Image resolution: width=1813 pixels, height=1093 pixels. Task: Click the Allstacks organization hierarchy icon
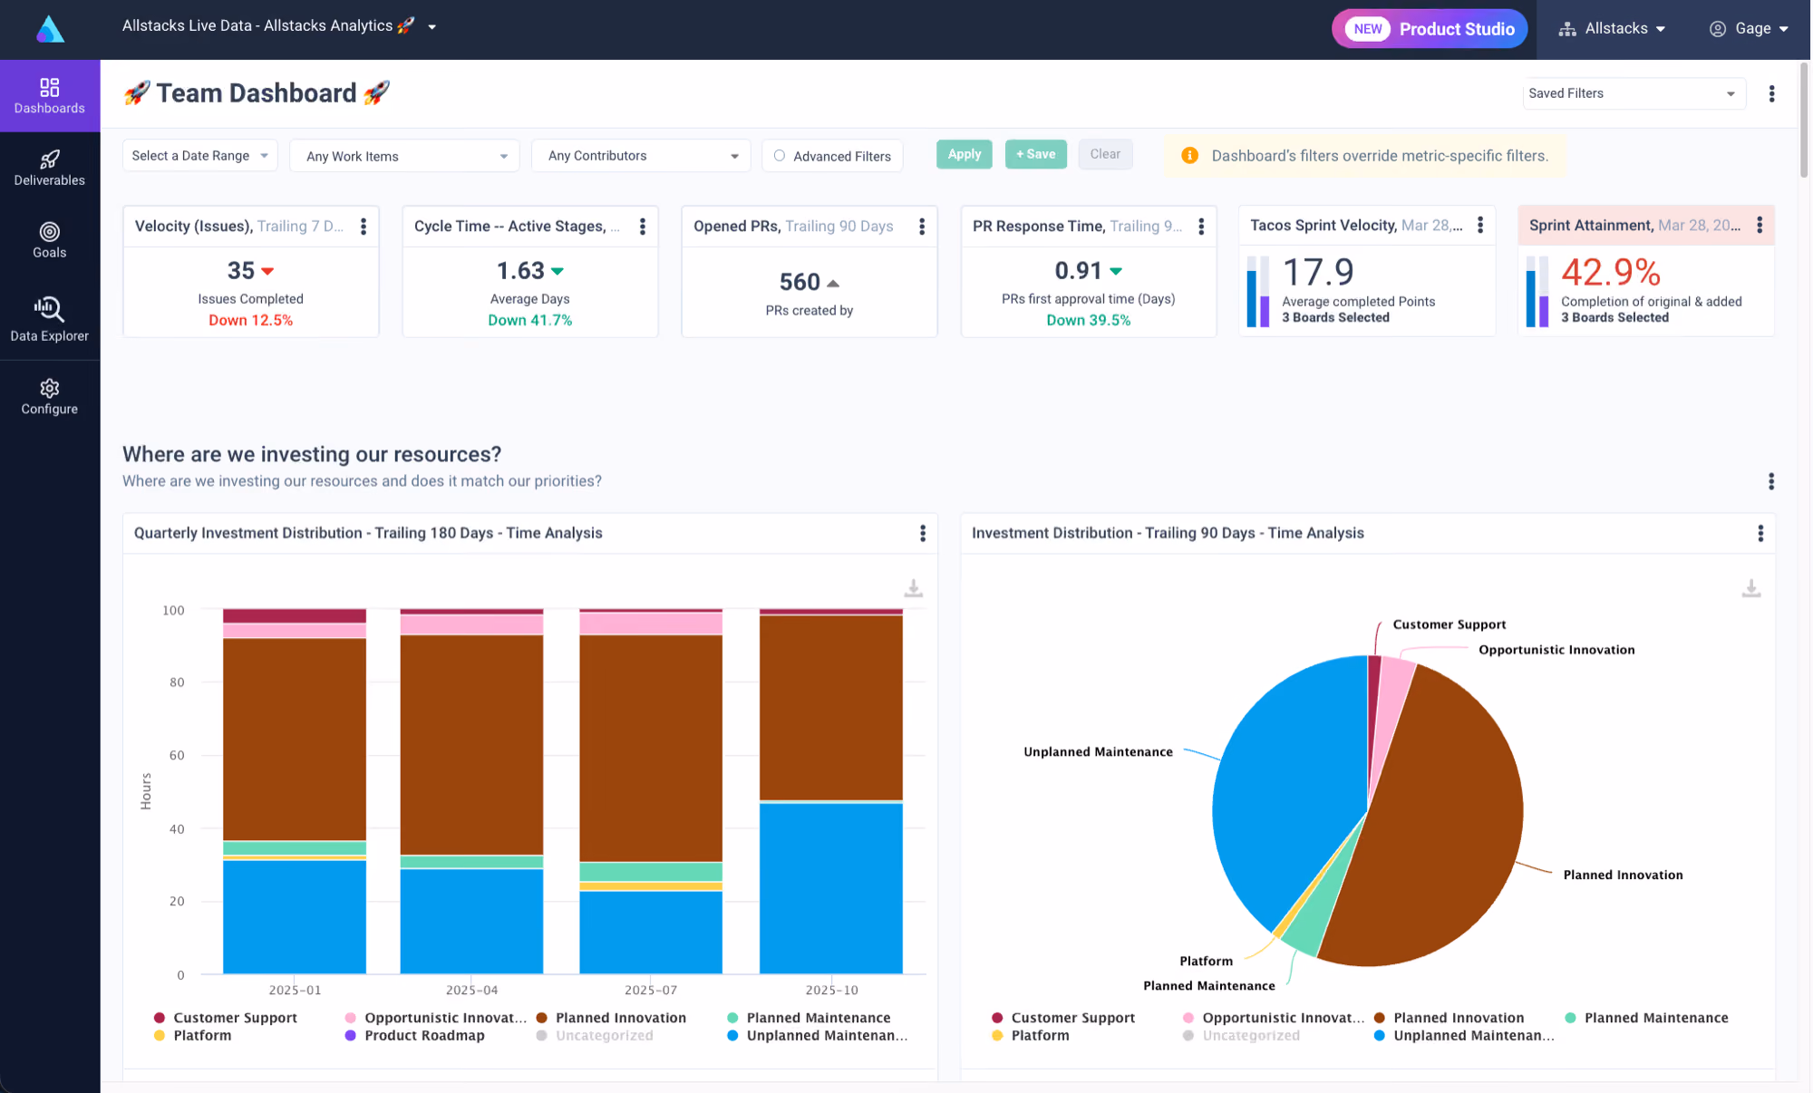[x=1567, y=29]
